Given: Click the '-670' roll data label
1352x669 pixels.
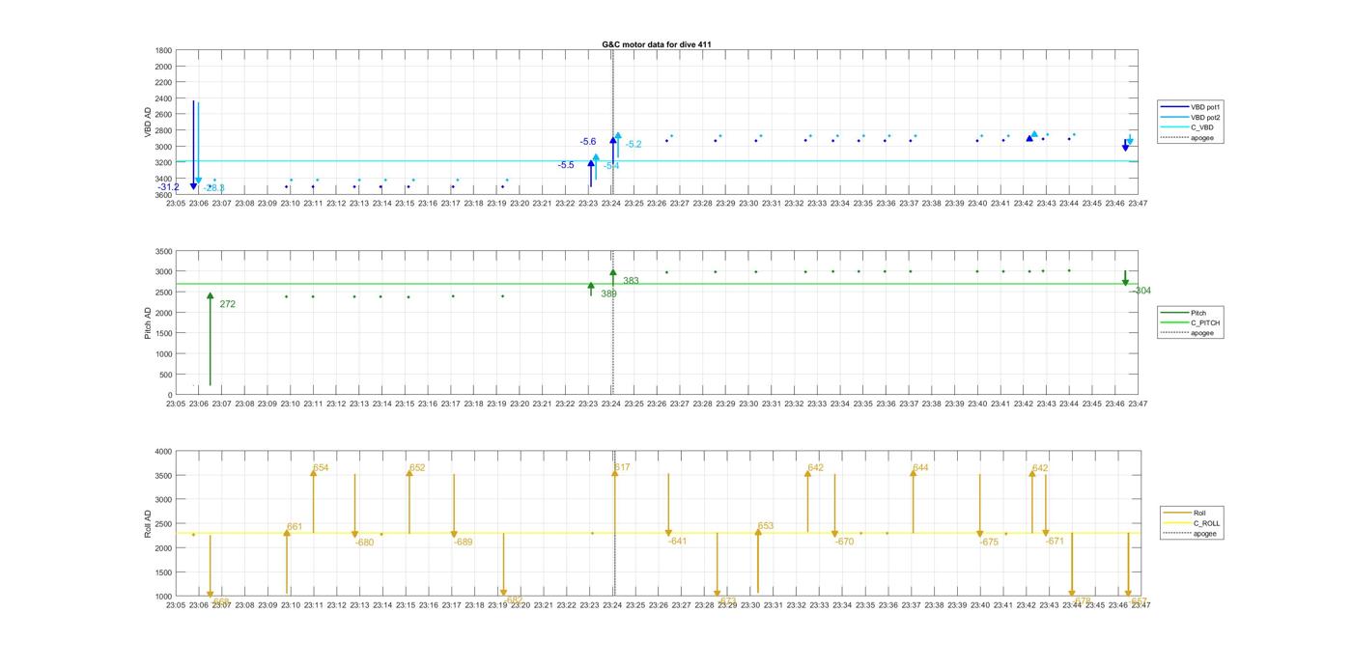Looking at the screenshot, I should [845, 542].
